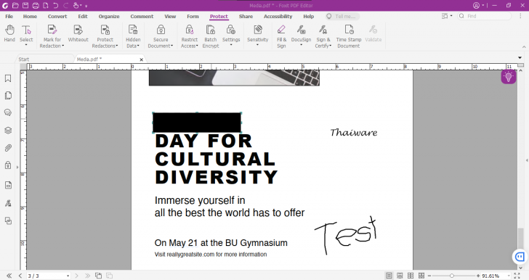529x280 pixels.
Task: Click the Find search field
Action: (484, 16)
